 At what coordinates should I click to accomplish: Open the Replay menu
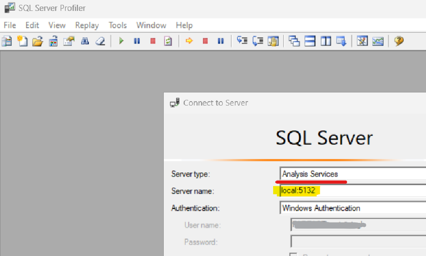tap(87, 26)
